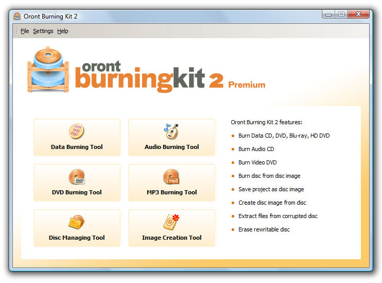
Task: Click 'Oront Burning Kit 2 features:' heading
Action: coord(266,122)
